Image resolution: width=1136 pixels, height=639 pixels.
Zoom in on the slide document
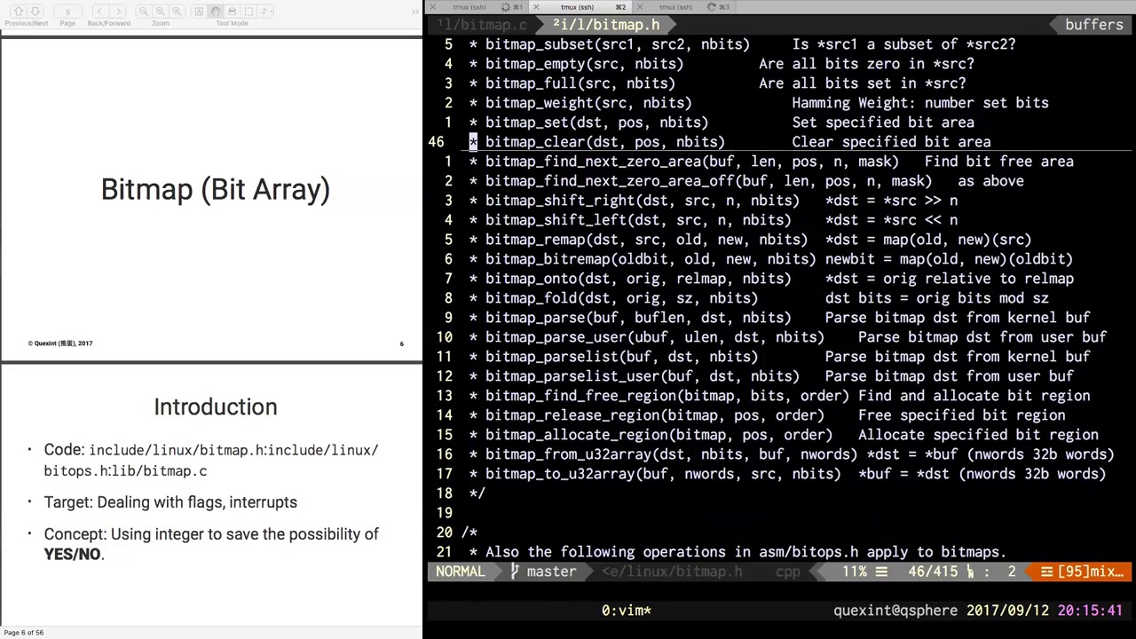coord(177,12)
